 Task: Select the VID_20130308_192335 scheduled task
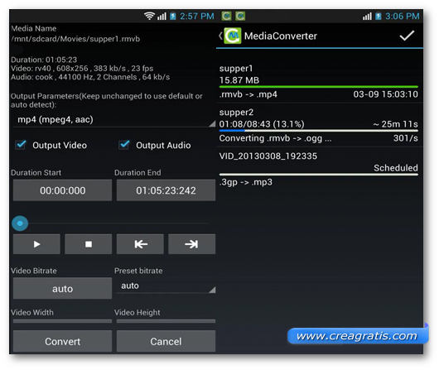(x=320, y=169)
